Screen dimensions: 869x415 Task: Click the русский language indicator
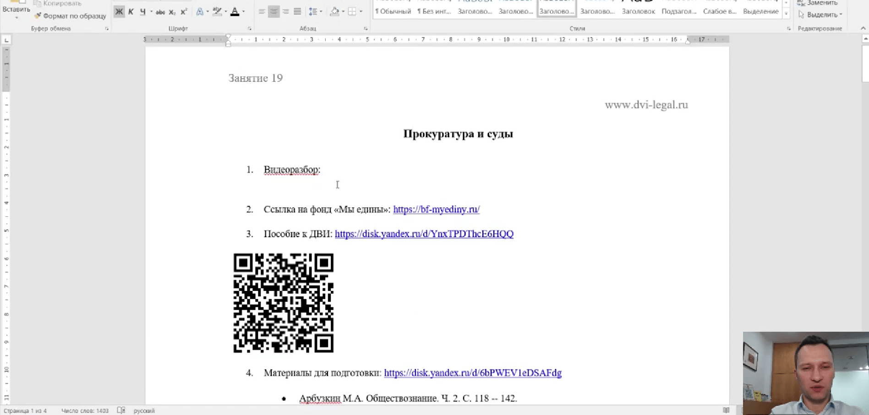(x=144, y=411)
